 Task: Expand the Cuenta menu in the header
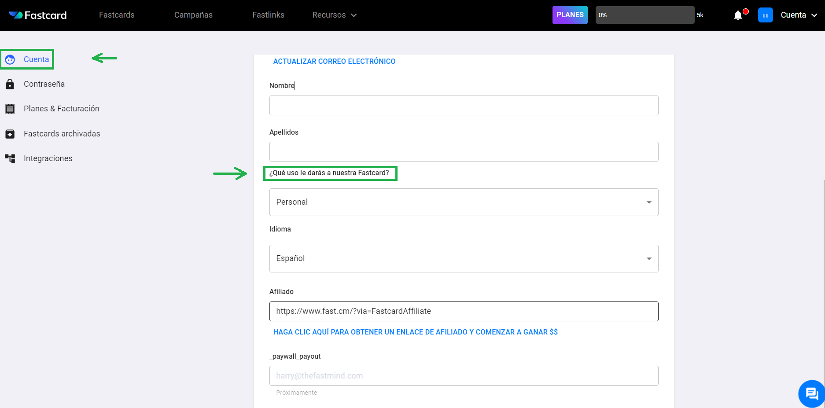point(799,15)
